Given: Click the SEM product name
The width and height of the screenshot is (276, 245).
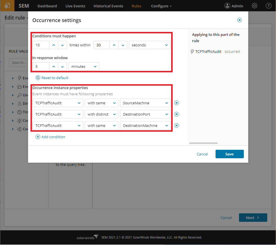Looking at the screenshot, I should point(24,6).
